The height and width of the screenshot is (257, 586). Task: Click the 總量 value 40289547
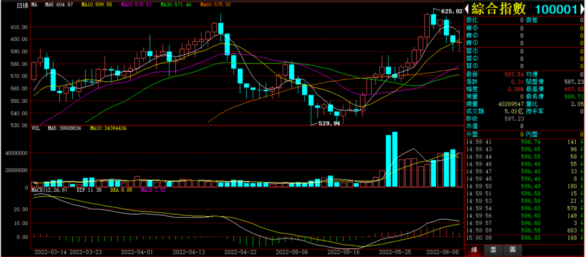pos(511,104)
